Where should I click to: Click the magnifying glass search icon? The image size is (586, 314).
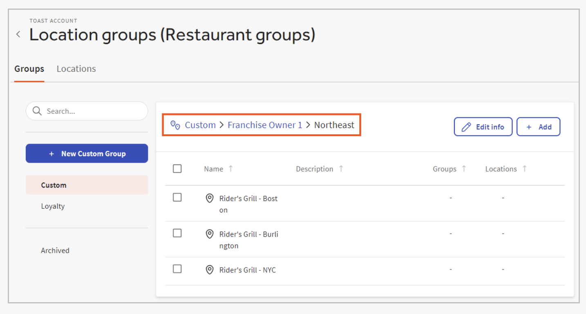(37, 111)
